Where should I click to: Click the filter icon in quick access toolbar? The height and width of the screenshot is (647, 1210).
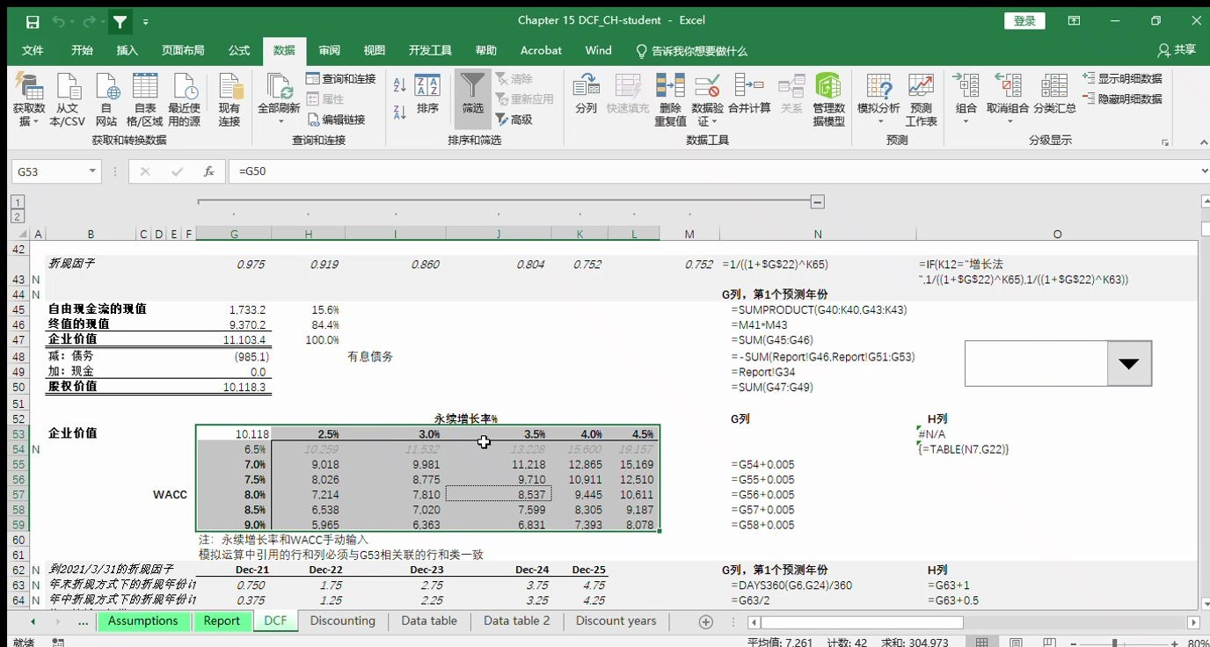[120, 21]
